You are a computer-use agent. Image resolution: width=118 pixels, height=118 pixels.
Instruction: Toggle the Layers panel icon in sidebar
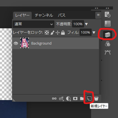(x=108, y=34)
